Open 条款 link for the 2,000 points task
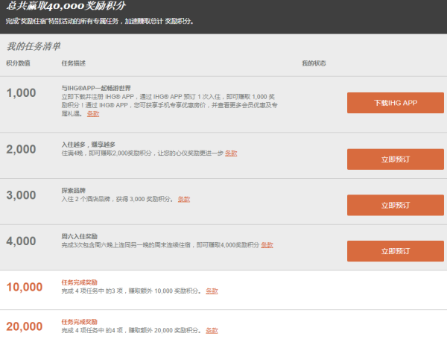 (231, 153)
